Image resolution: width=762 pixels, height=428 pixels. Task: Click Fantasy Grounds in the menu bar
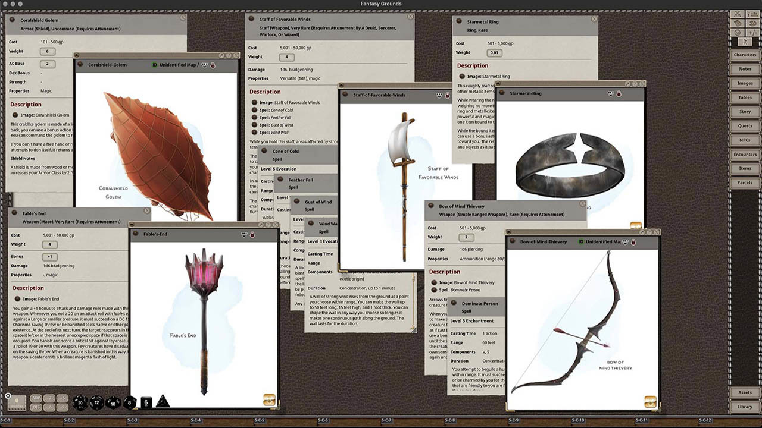tap(381, 4)
